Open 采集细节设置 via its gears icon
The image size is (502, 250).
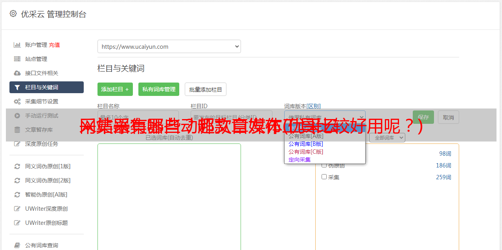coord(17,101)
